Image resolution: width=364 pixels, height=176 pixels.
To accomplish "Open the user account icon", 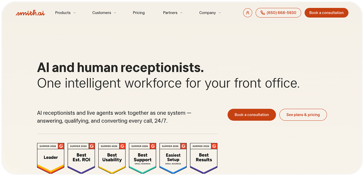I will pos(248,13).
